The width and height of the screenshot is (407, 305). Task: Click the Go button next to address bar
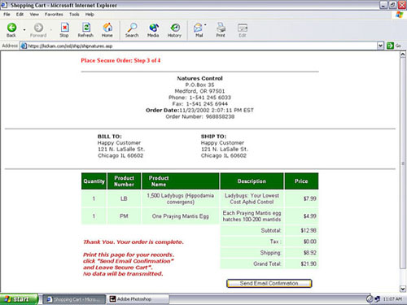(x=394, y=46)
